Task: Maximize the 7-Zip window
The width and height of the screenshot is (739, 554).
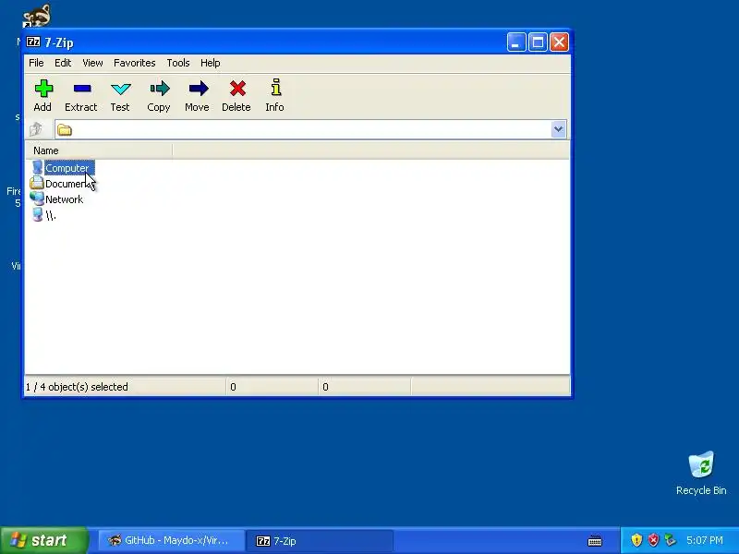Action: (538, 42)
